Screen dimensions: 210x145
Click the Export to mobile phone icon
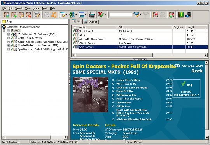[188, 15]
